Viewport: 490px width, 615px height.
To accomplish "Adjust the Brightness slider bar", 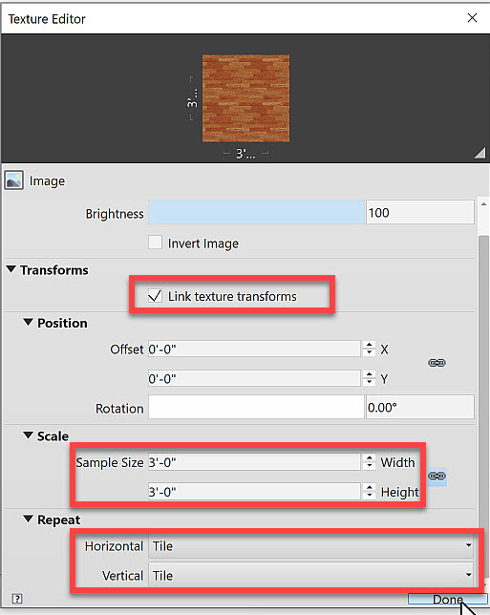I will pos(256,212).
